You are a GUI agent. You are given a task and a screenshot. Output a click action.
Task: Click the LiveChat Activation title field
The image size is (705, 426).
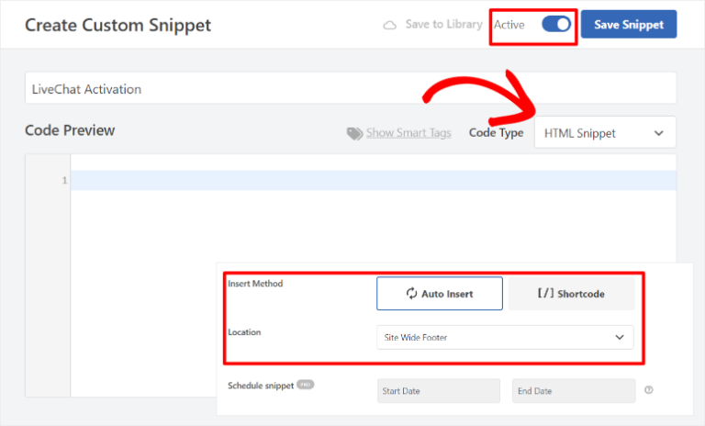[350, 89]
